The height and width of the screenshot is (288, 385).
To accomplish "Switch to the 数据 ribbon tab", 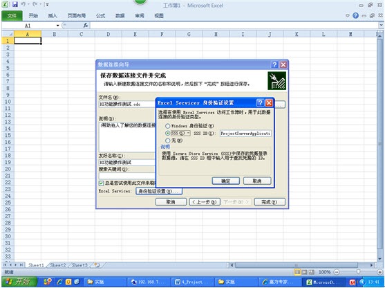I will 120,16.
